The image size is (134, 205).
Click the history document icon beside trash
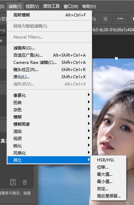(x=13, y=182)
